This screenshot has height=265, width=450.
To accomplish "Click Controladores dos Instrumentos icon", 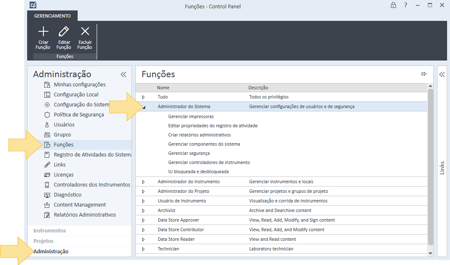I will click(47, 185).
